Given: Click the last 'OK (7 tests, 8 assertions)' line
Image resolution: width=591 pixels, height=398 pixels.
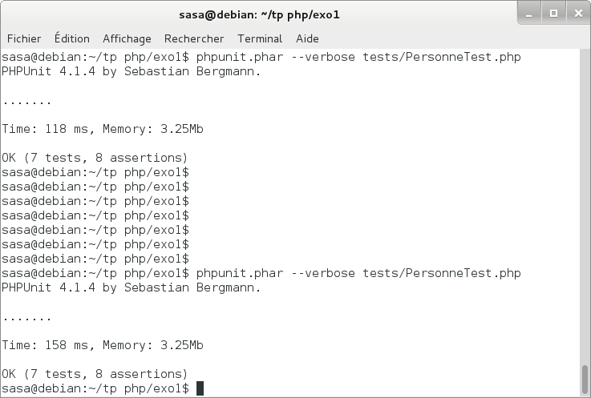Looking at the screenshot, I should [95, 374].
